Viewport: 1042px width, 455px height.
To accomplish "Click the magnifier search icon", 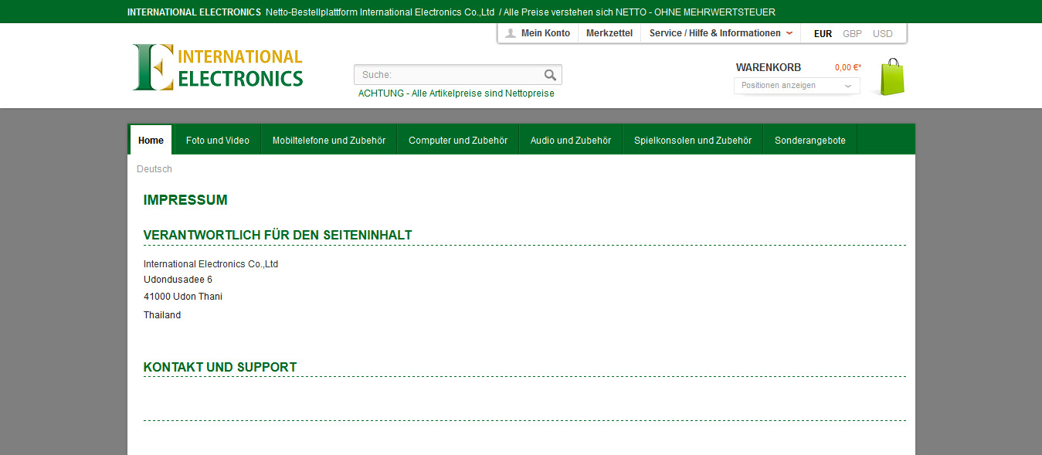I will point(550,75).
